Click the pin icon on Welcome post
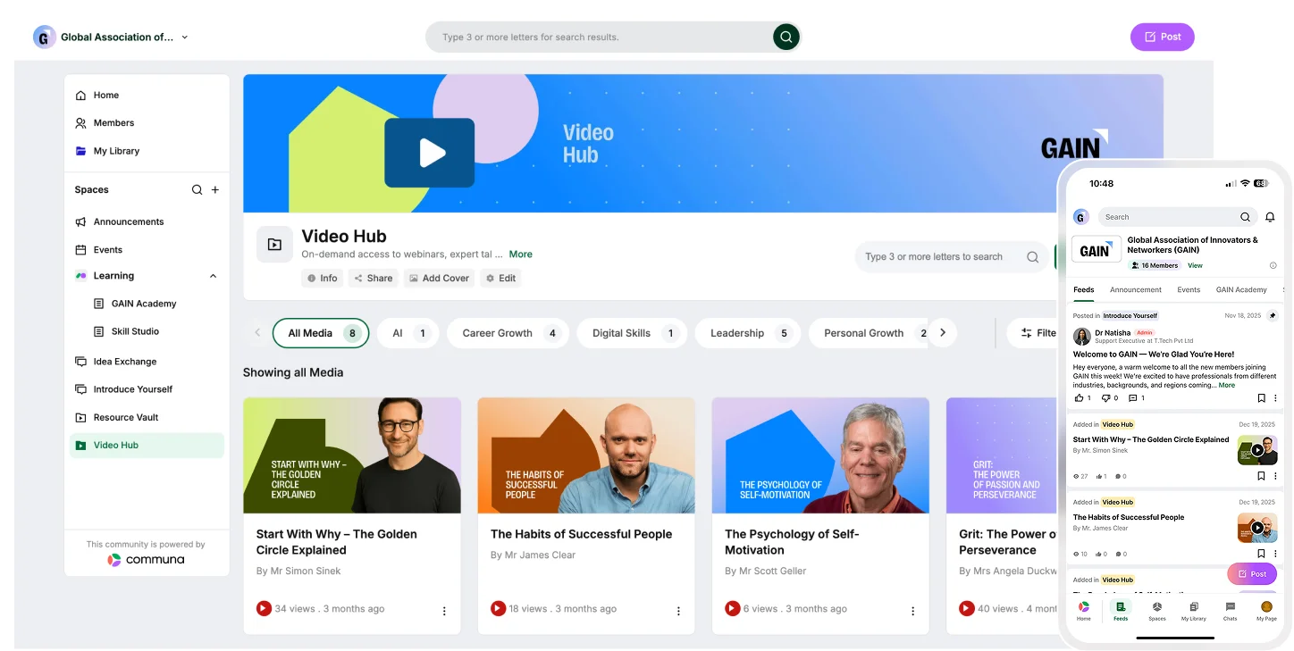The width and height of the screenshot is (1294, 651). pos(1273,315)
